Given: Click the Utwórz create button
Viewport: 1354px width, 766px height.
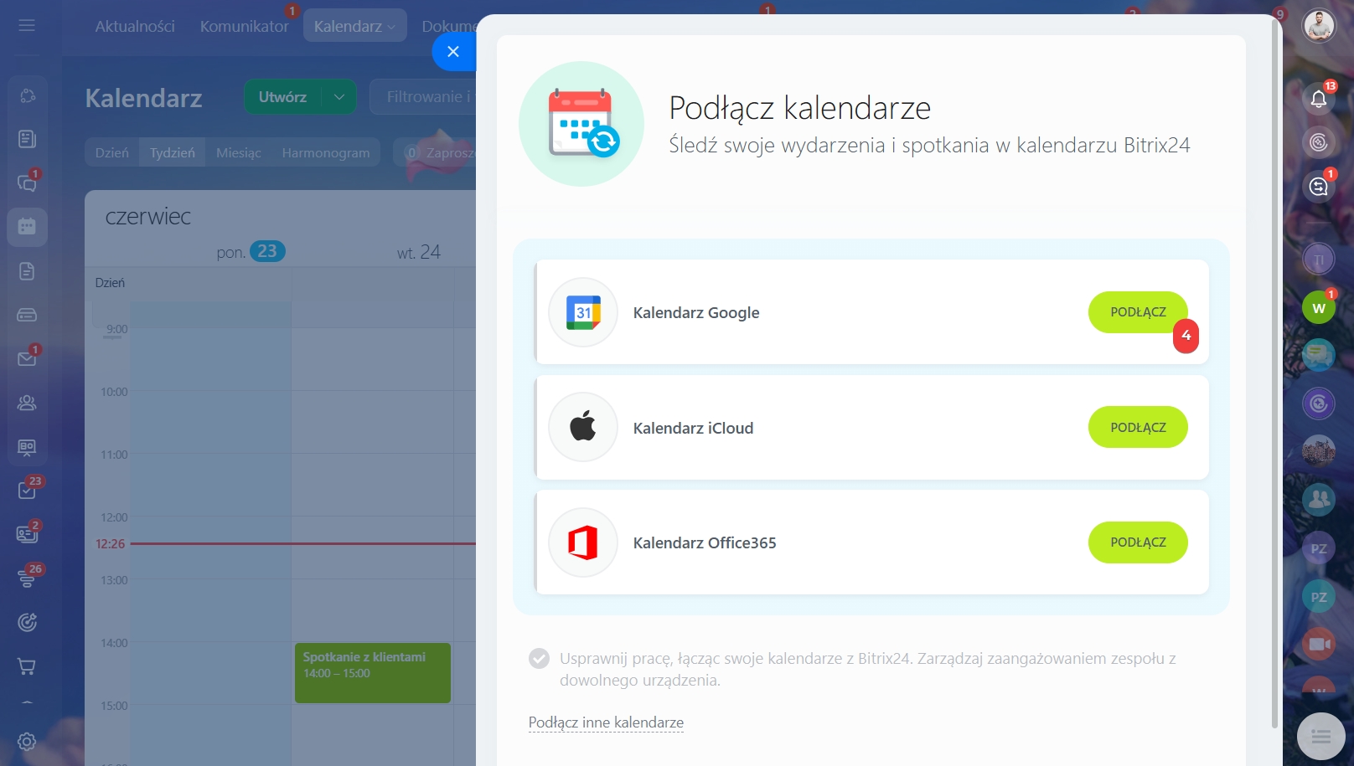Looking at the screenshot, I should pos(282,97).
